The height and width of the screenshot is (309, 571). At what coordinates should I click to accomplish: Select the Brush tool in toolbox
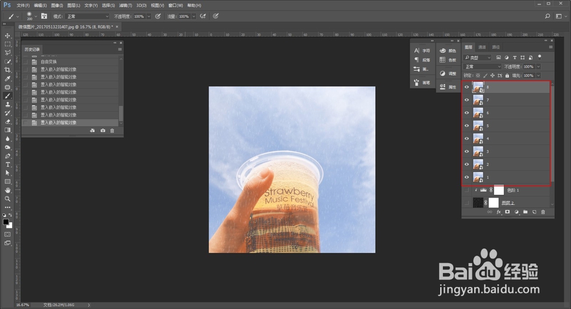tap(7, 96)
